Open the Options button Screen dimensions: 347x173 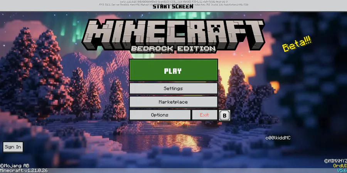click(160, 115)
